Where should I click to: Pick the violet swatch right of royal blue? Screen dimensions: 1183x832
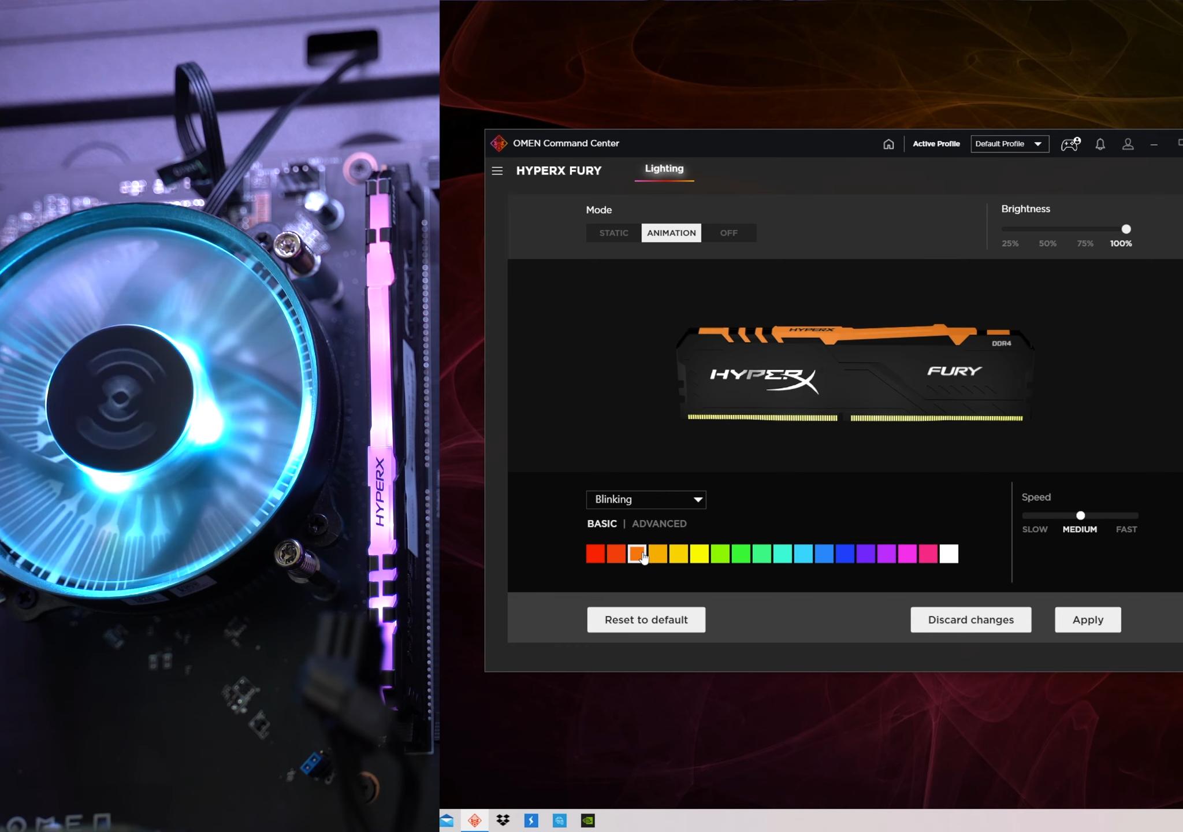[x=866, y=554]
